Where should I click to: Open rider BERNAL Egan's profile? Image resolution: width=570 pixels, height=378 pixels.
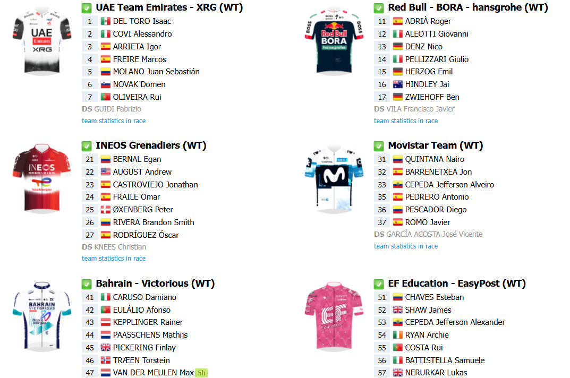click(x=137, y=159)
